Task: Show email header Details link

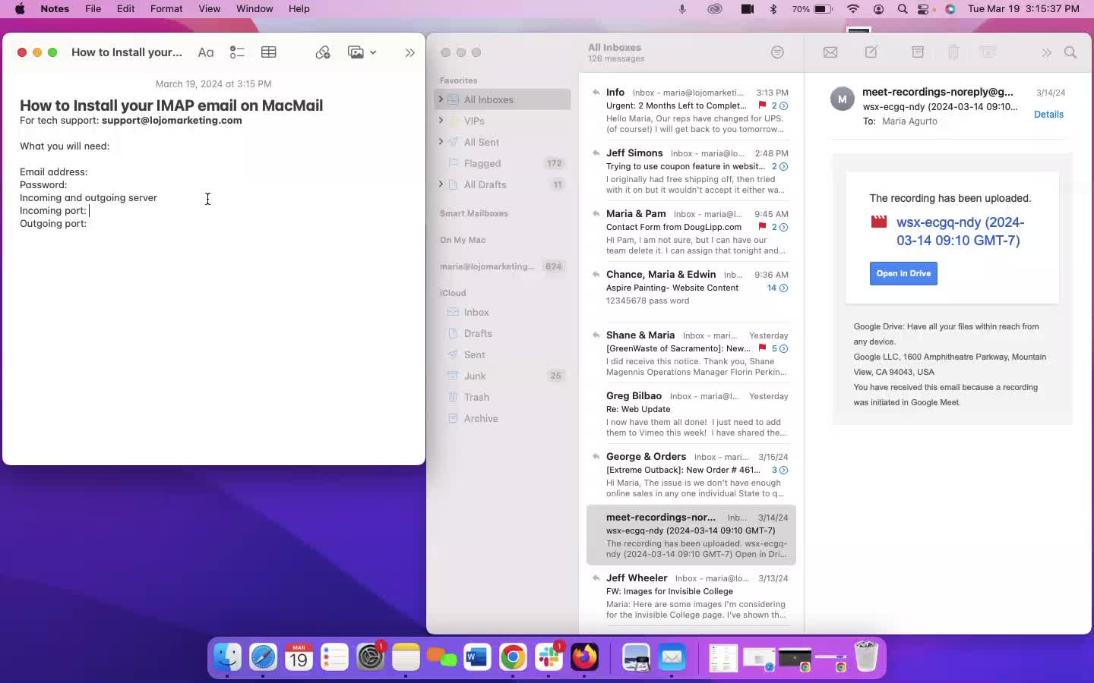Action: click(x=1048, y=115)
